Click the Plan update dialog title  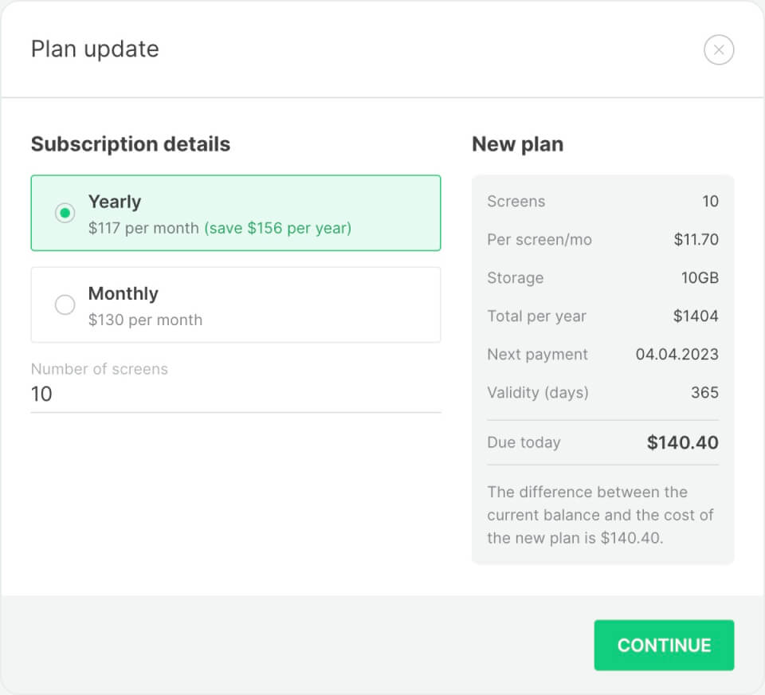point(95,49)
